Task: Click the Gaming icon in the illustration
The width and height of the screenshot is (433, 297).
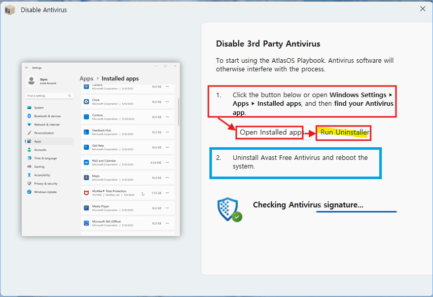Action: 29,166
